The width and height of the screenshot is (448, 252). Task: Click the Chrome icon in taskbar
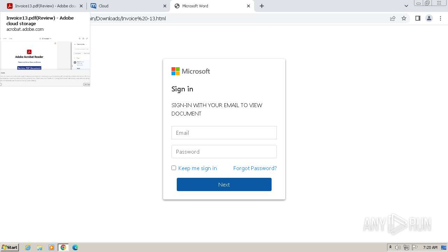point(63,247)
